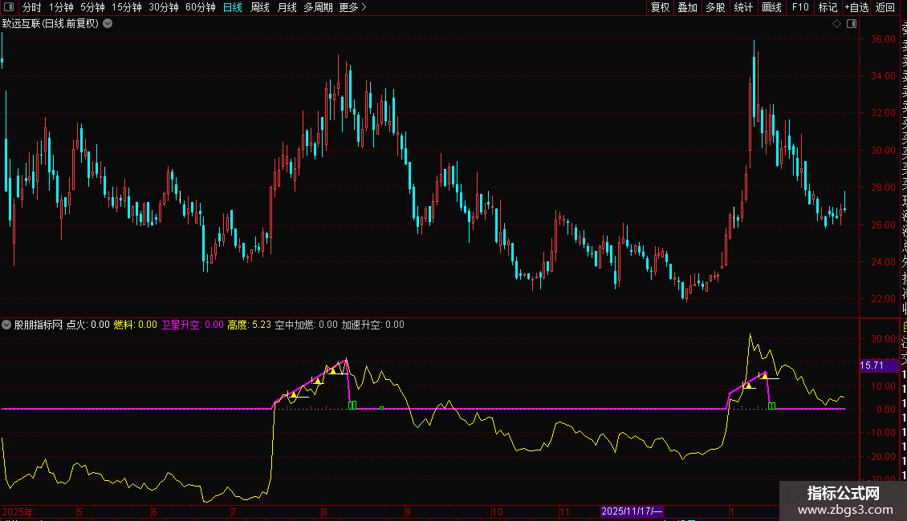Click the 复权 adjustment button

[660, 8]
